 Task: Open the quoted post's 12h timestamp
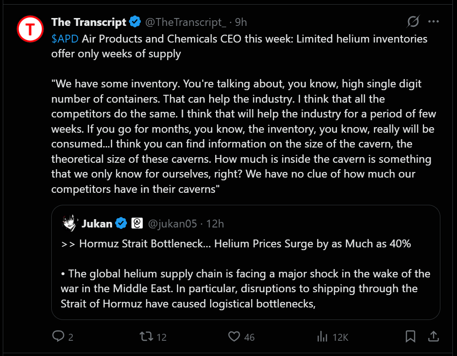click(215, 224)
